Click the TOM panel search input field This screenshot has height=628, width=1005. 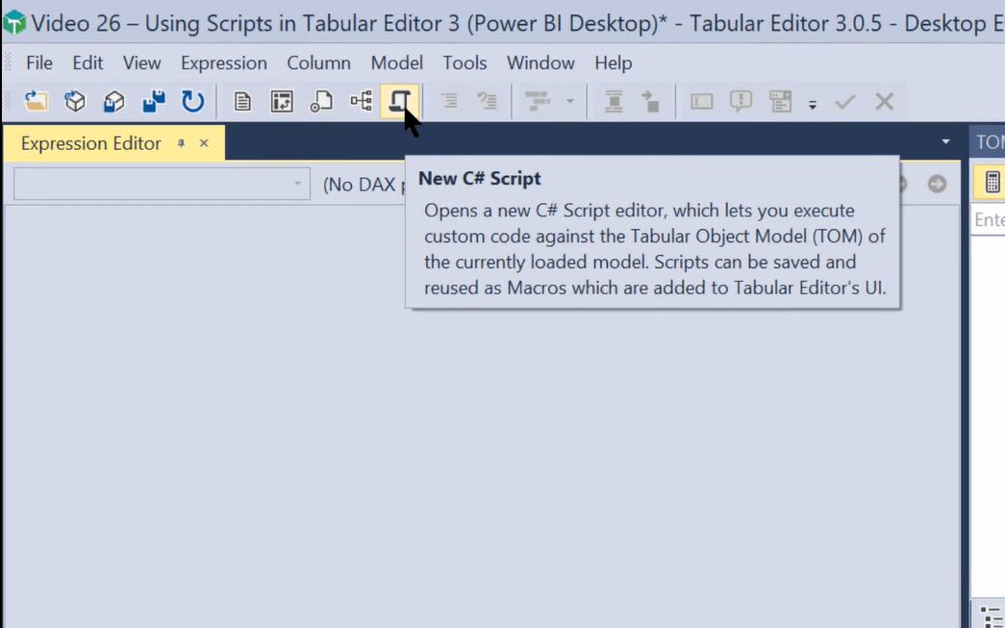[x=989, y=220]
